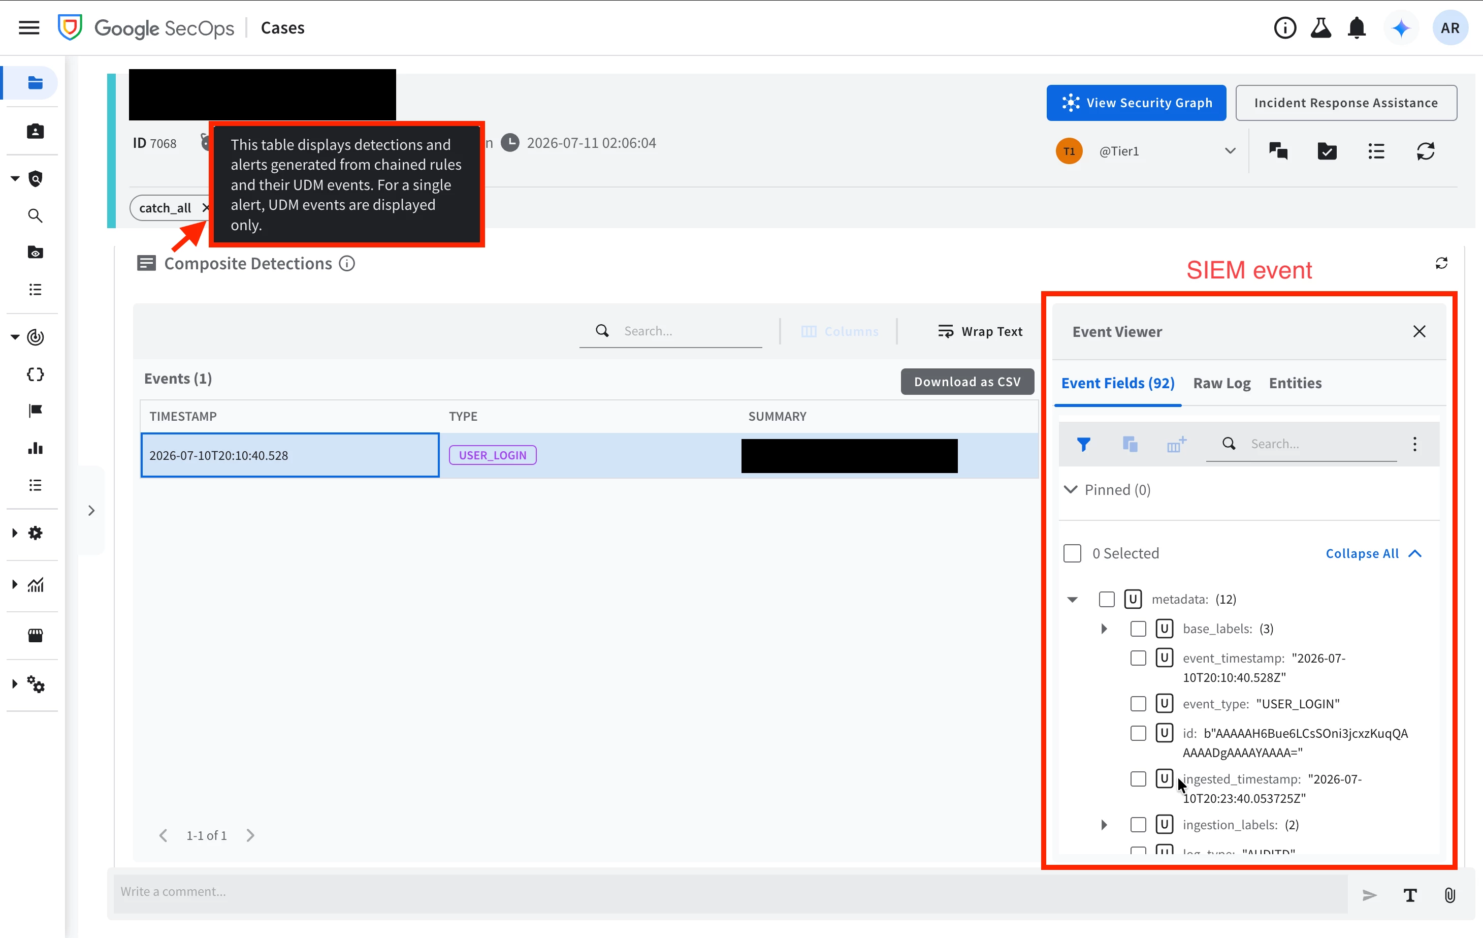Expand the collapsed left side panel

coord(91,510)
